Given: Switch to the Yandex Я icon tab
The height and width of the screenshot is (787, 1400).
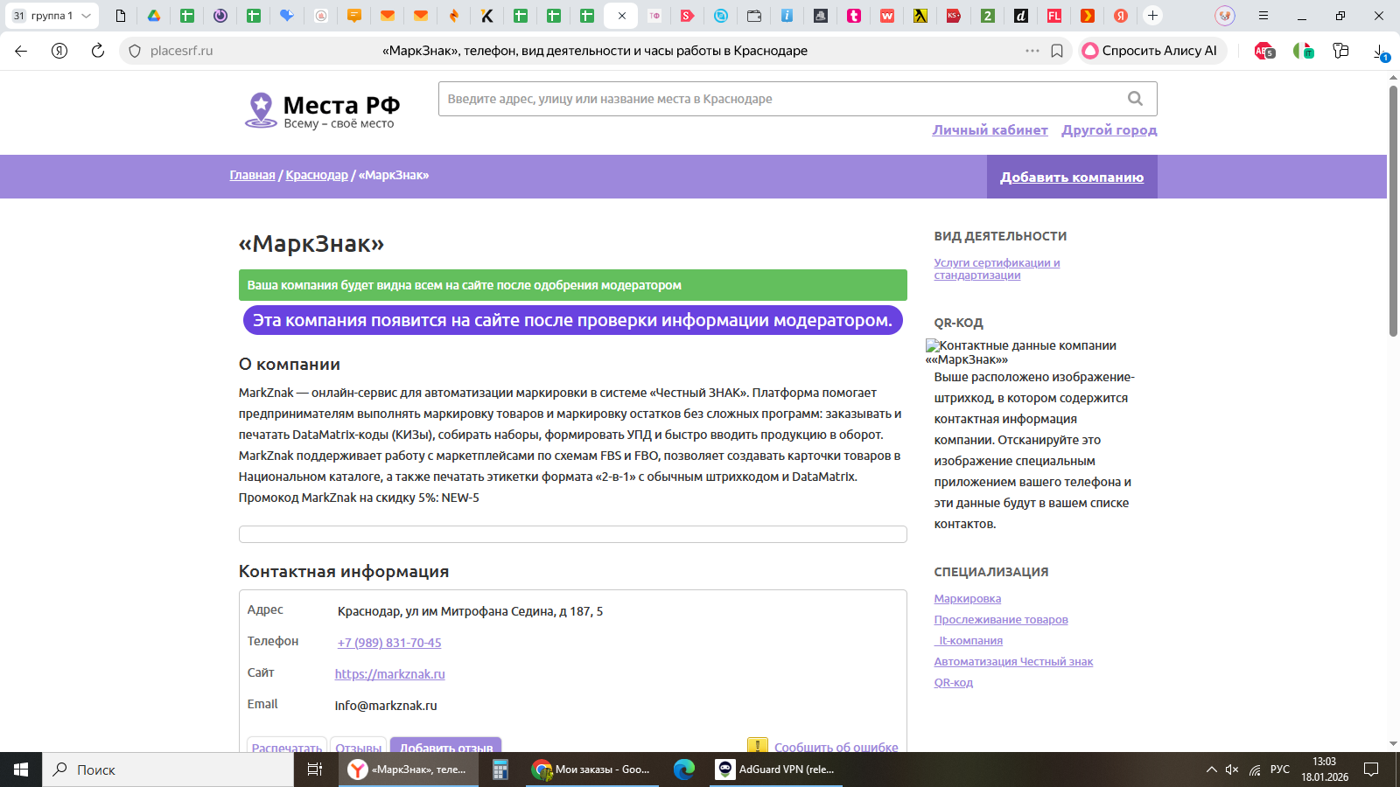Looking at the screenshot, I should (1121, 16).
